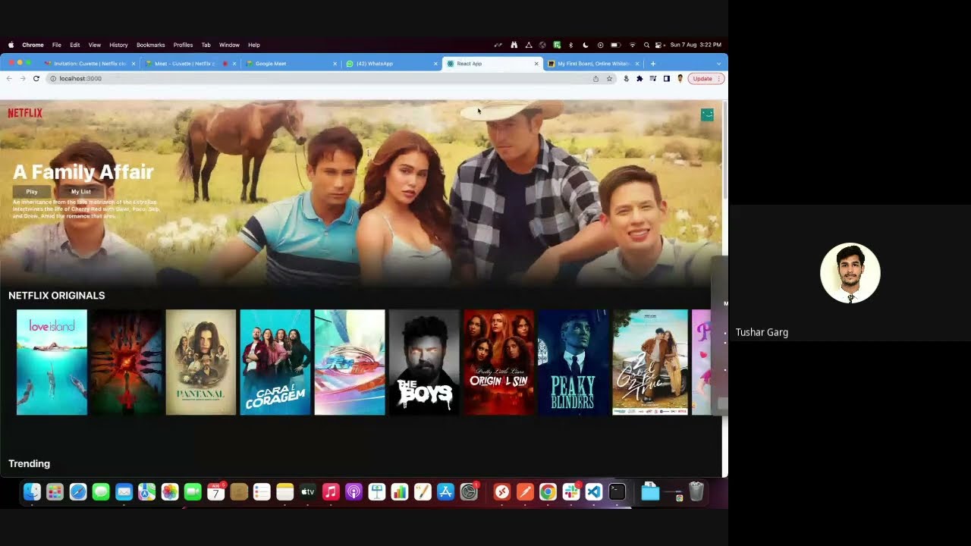Open the Bookmarks menu
The width and height of the screenshot is (971, 546).
point(150,45)
